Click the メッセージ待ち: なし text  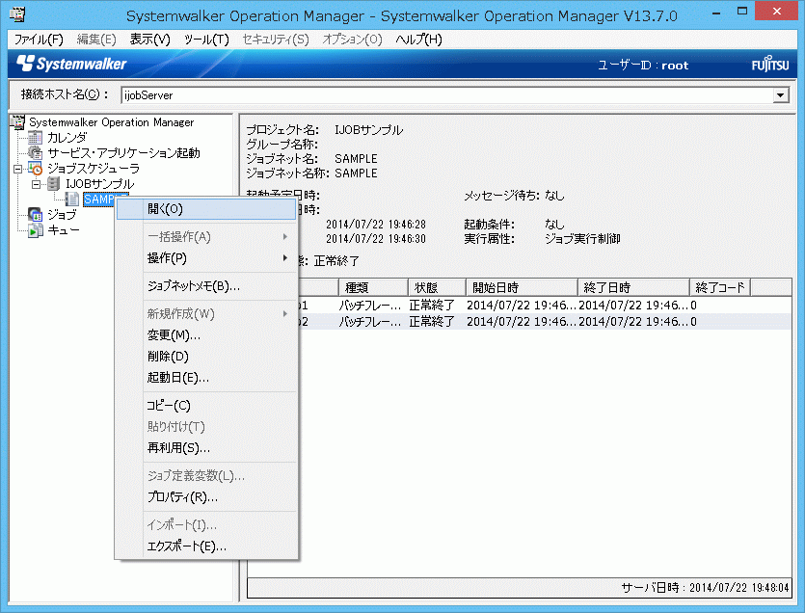click(514, 195)
